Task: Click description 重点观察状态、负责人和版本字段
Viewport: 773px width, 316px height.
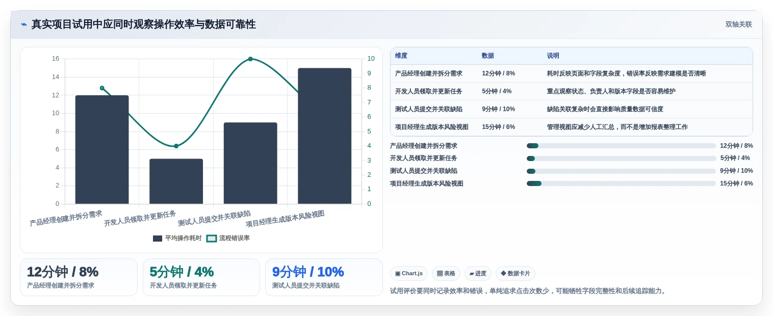Action: click(611, 91)
